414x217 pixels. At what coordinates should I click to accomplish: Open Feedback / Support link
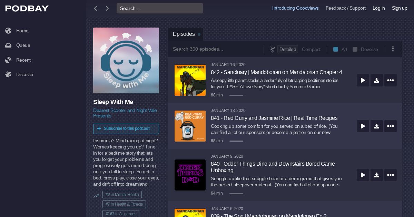point(346,8)
